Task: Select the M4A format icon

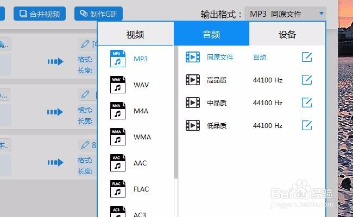Action: click(117, 111)
